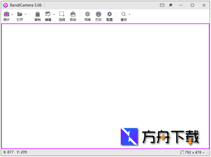Open the 网络 web upload tool
This screenshot has width=211, height=157.
pyautogui.click(x=87, y=14)
